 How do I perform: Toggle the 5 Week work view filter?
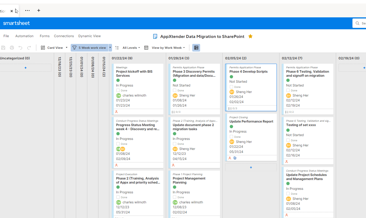[x=89, y=48]
